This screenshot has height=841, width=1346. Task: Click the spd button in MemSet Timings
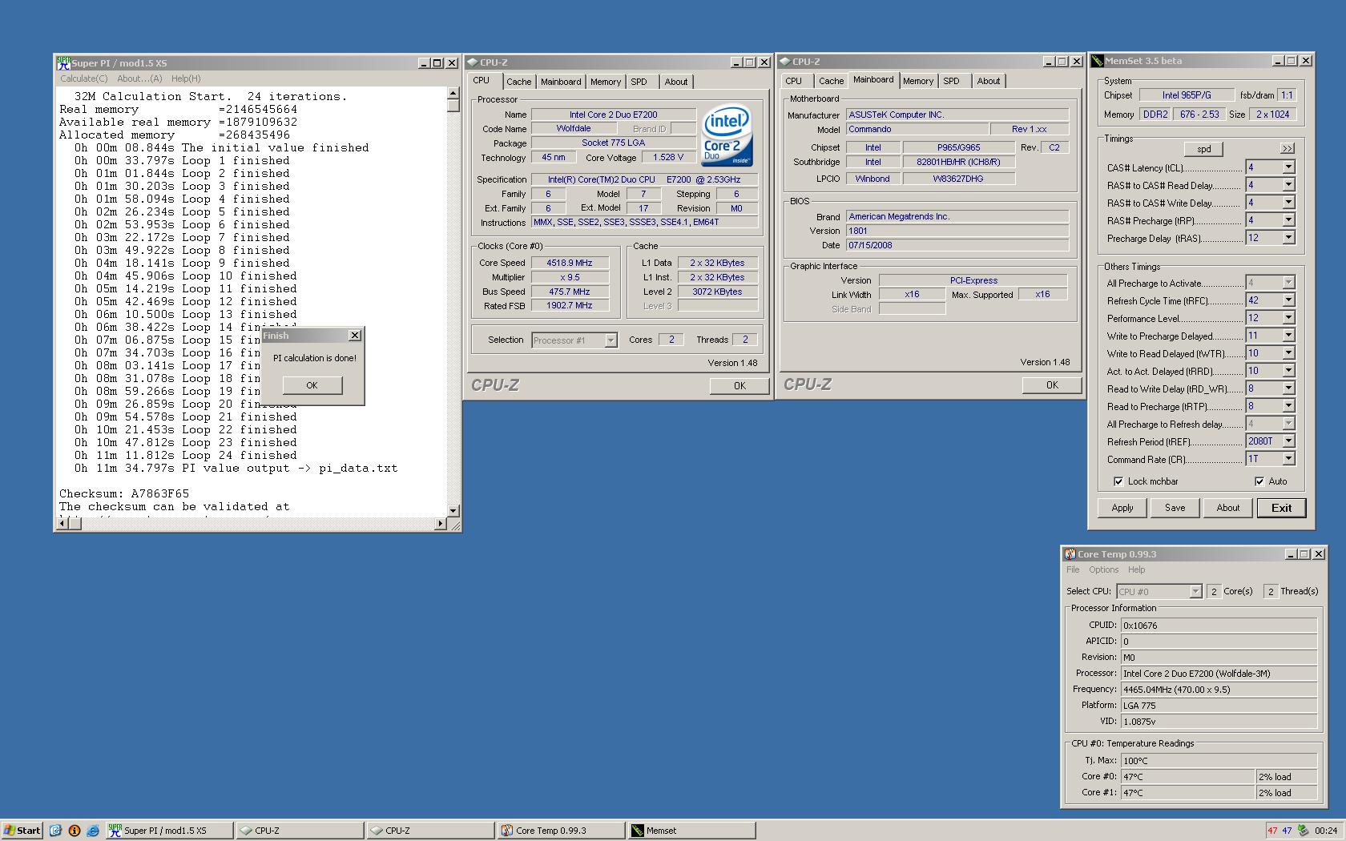pos(1203,149)
